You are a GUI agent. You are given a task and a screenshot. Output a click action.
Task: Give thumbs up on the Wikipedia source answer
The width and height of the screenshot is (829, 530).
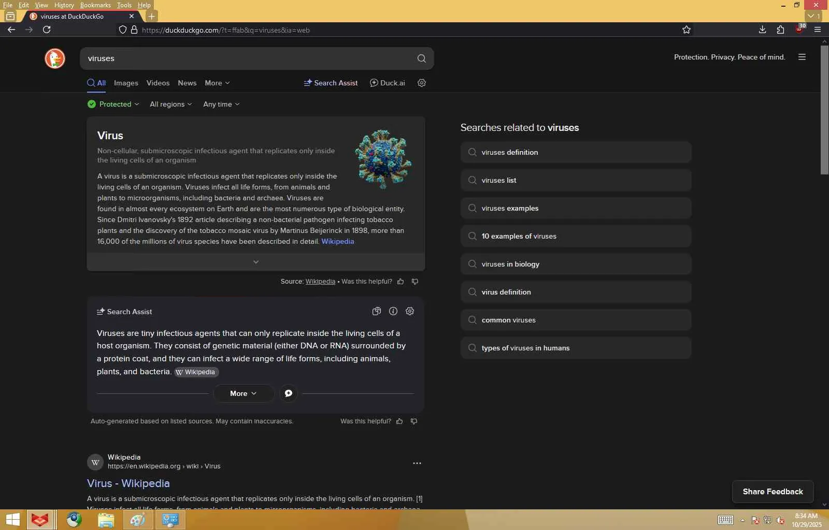(x=401, y=282)
